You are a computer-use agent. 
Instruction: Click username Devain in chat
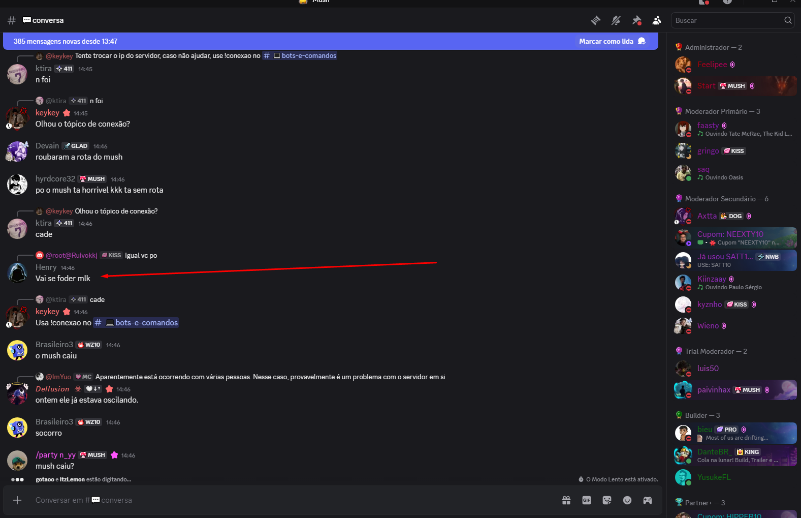47,146
